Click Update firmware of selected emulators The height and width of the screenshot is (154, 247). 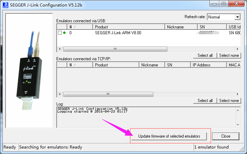169,136
